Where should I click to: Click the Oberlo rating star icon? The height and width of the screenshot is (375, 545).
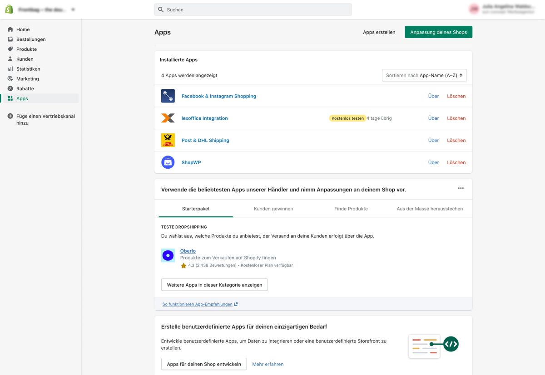click(x=183, y=266)
